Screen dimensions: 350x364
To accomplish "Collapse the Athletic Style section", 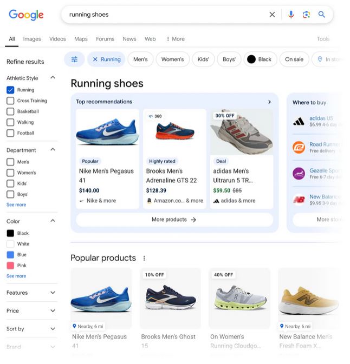I will [53, 77].
